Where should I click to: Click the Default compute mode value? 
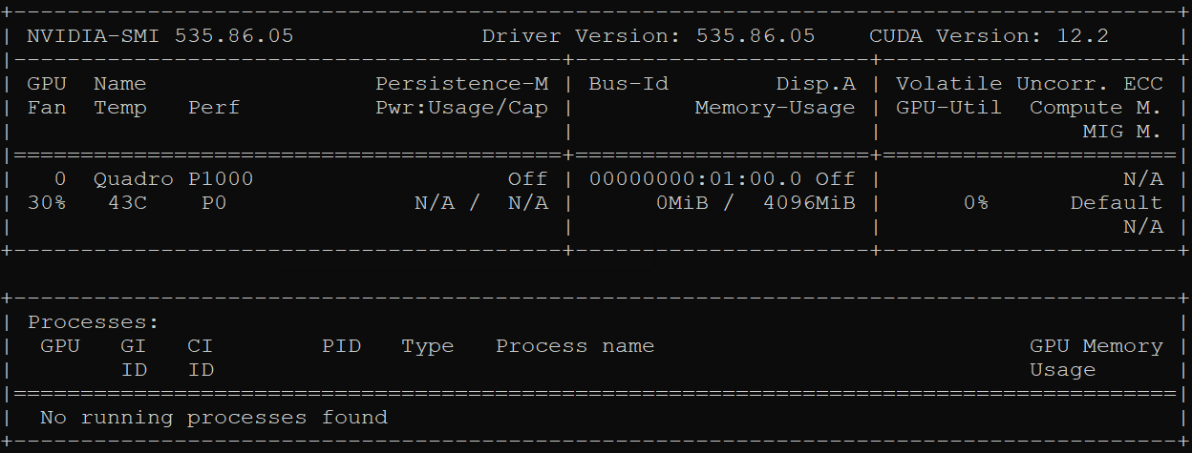tap(1116, 203)
